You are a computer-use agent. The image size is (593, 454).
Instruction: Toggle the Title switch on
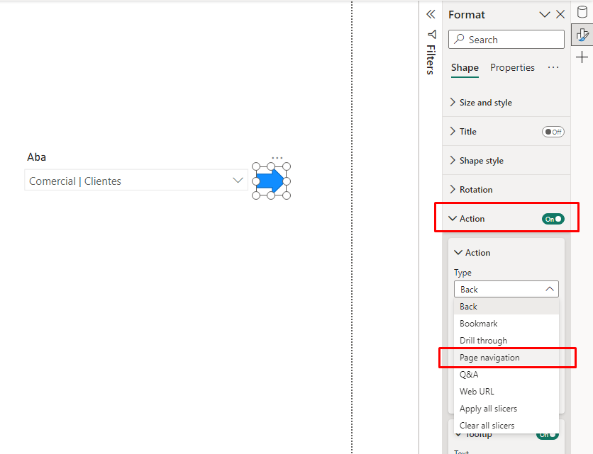[x=553, y=132]
